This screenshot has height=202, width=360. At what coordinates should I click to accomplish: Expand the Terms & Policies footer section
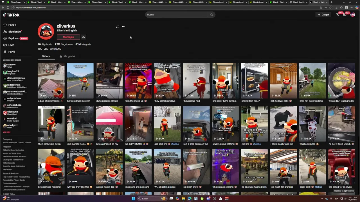11,173
